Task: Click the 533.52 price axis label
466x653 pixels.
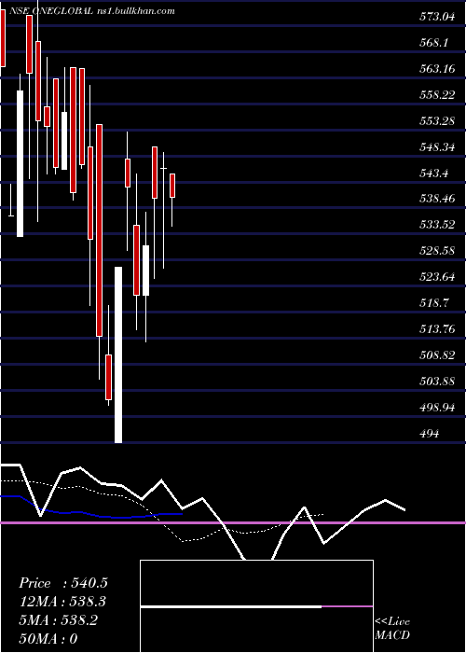Action: pos(437,226)
